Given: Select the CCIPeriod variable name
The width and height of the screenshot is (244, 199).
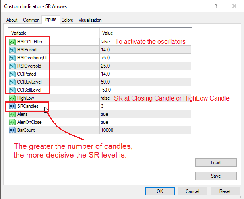Looking at the screenshot, I should pyautogui.click(x=27, y=74).
